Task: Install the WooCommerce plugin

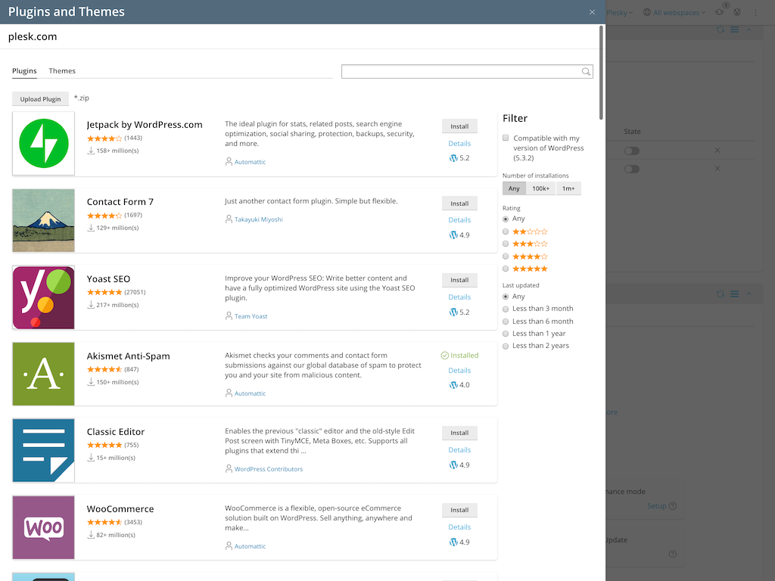Action: 459,509
